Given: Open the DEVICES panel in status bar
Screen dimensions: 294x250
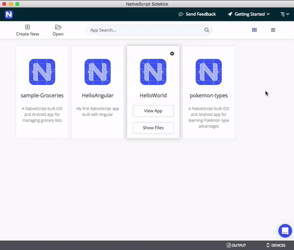Looking at the screenshot, I should point(276,245).
